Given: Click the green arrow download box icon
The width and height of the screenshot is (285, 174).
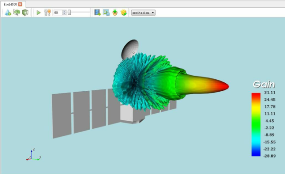Looking at the screenshot, I should (x=115, y=12).
